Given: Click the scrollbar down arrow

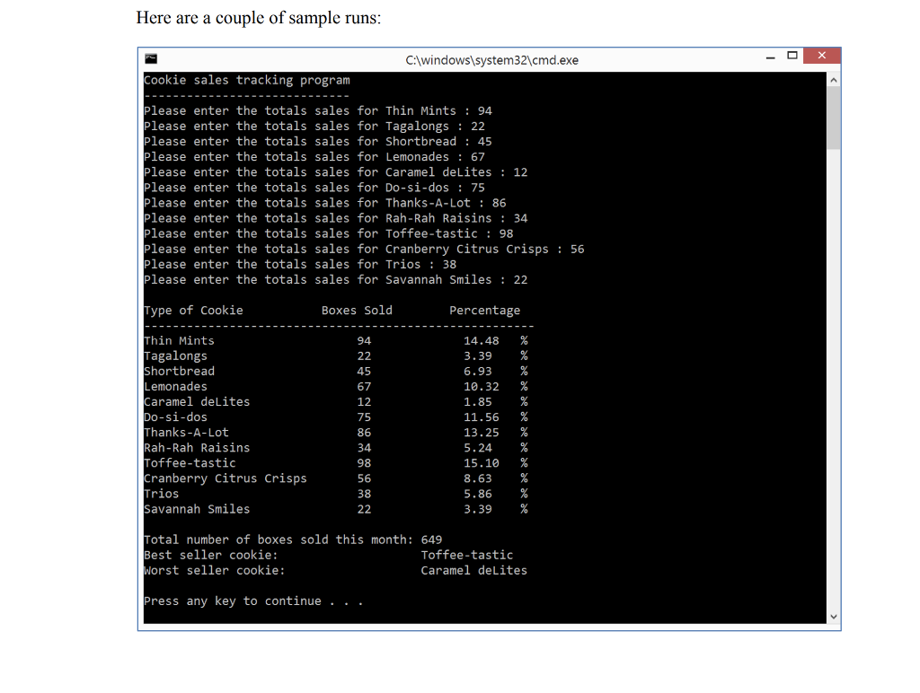Looking at the screenshot, I should pos(833,617).
